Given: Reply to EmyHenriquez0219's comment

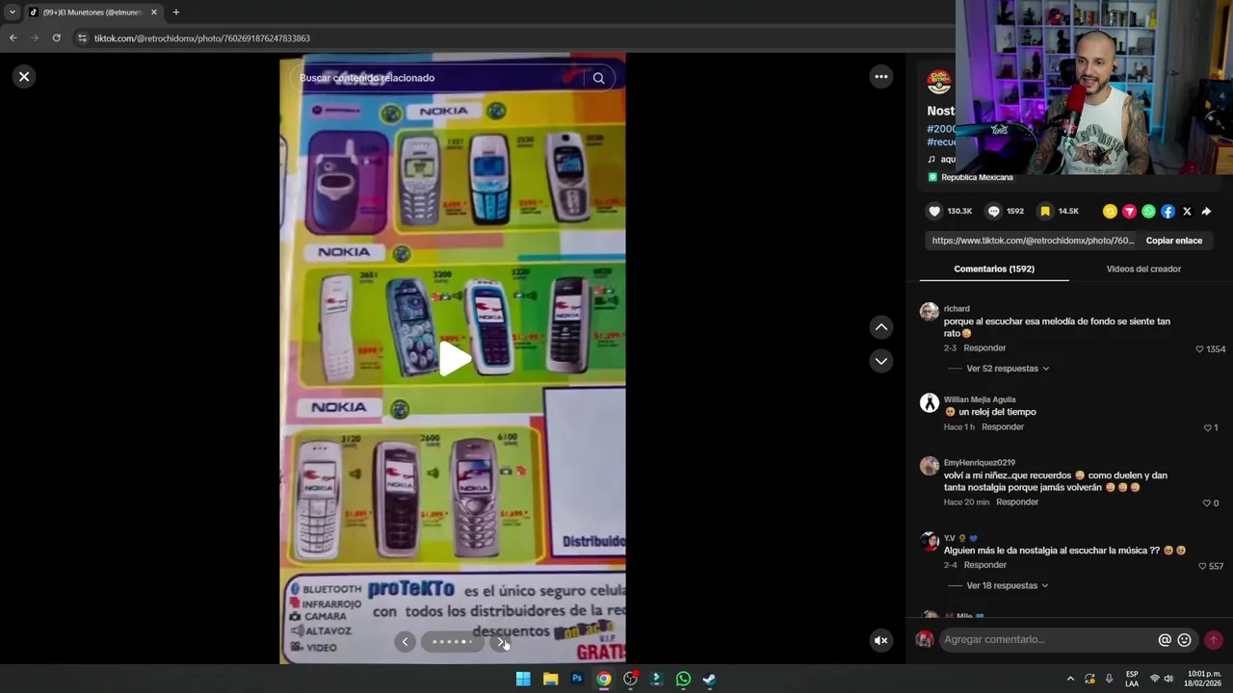Looking at the screenshot, I should 1017,502.
